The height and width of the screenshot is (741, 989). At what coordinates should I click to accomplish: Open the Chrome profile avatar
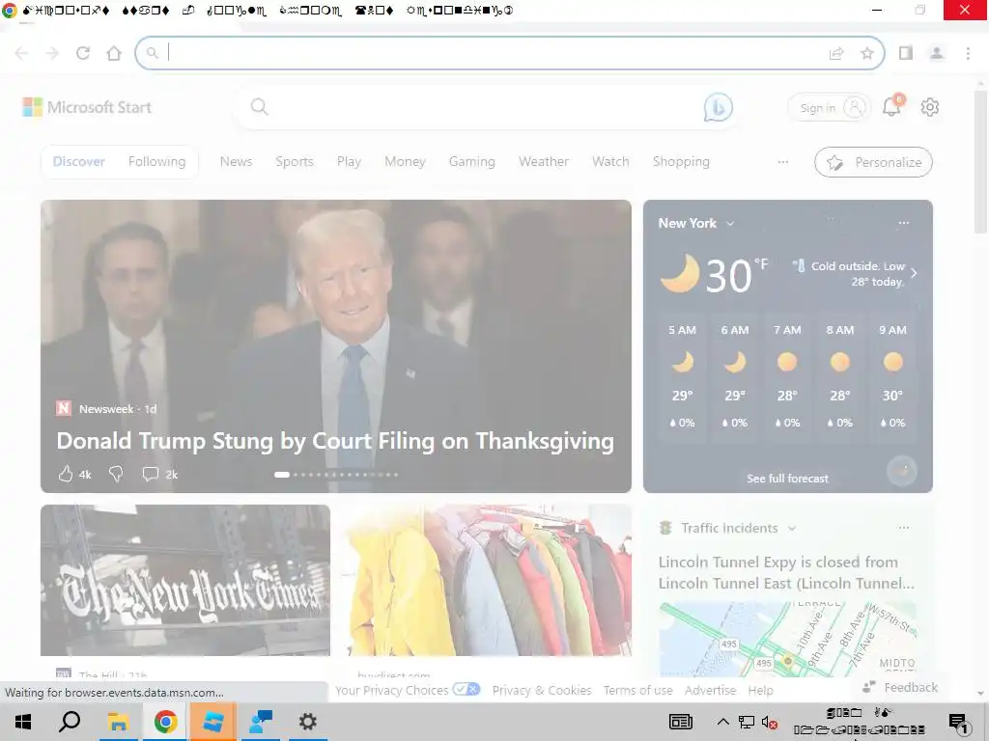coord(937,54)
